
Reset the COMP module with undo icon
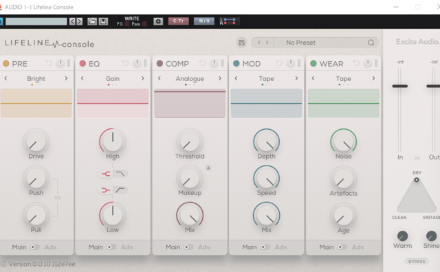(202, 63)
